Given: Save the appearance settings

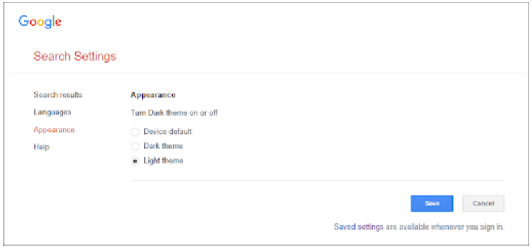Looking at the screenshot, I should click(432, 203).
